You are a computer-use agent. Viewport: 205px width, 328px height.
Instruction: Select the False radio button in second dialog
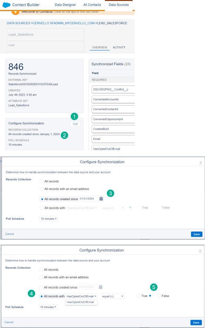(159, 296)
